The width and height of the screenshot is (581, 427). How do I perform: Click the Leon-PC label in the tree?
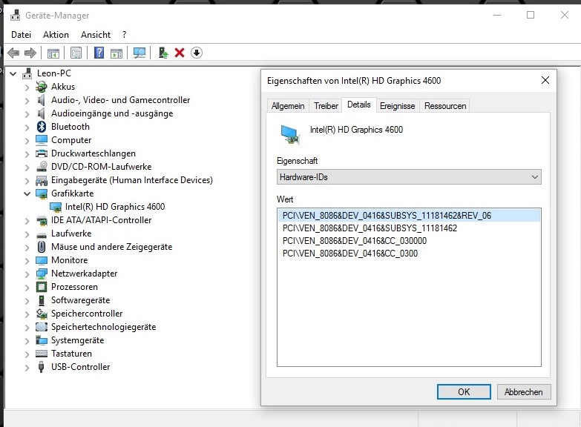point(53,73)
